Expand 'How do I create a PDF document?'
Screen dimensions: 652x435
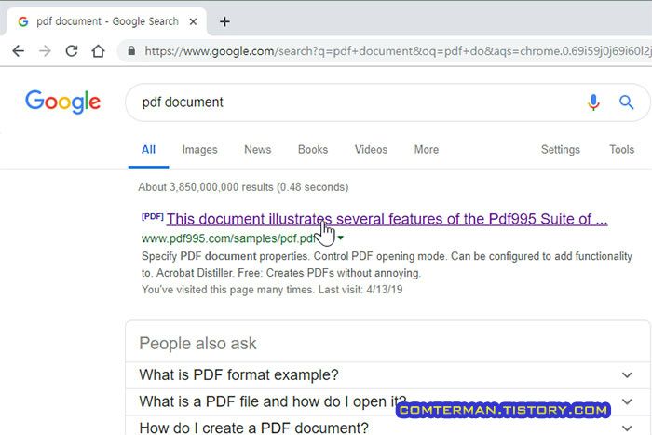coord(387,427)
